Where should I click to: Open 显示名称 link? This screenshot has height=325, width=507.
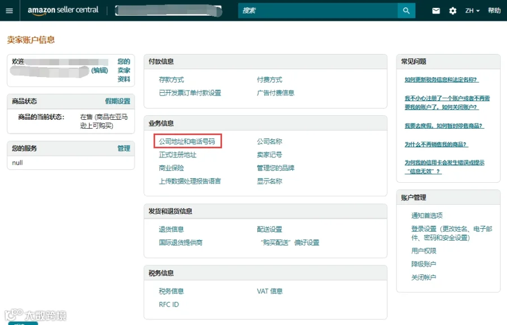270,181
